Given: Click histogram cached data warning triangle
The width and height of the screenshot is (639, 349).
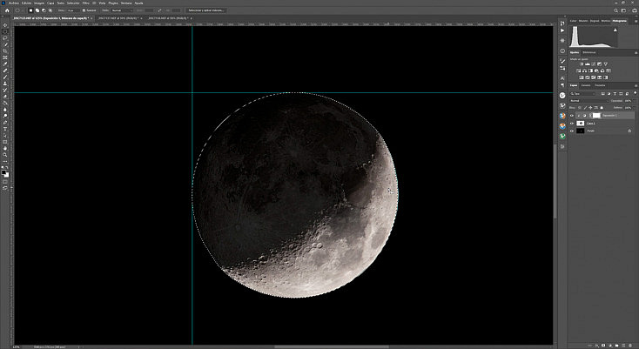Looking at the screenshot, I should (x=615, y=30).
